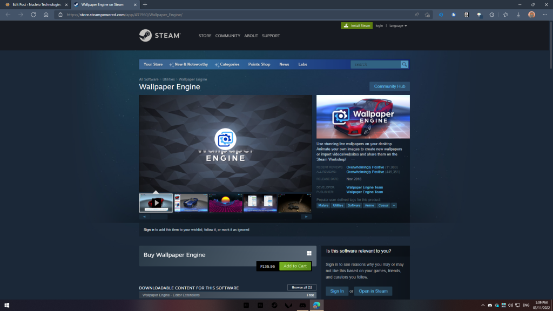The height and width of the screenshot is (311, 553).
Task: Click the Open in Steam button
Action: pos(373,291)
